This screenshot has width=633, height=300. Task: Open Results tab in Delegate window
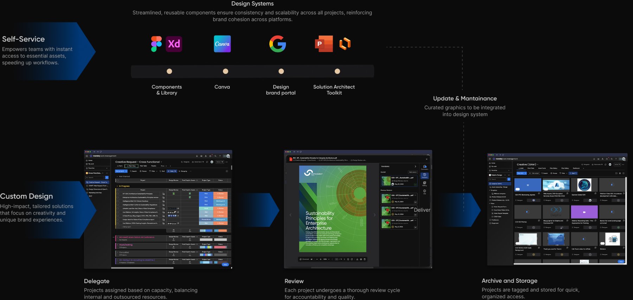click(x=154, y=166)
